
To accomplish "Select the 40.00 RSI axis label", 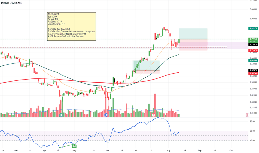I will pyautogui.click(x=252, y=140).
